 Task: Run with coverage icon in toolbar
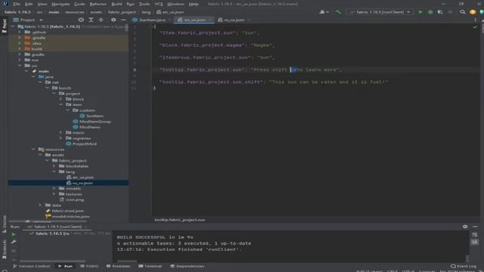point(440,12)
